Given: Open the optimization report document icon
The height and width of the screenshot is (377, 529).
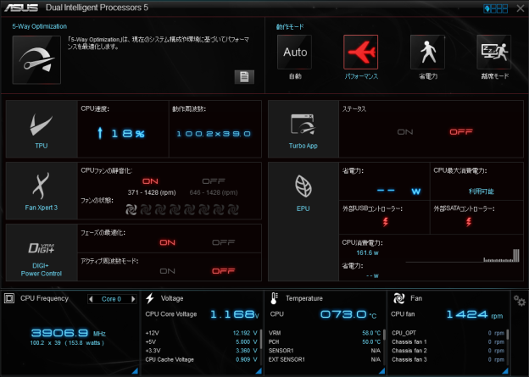Looking at the screenshot, I should click(x=244, y=77).
